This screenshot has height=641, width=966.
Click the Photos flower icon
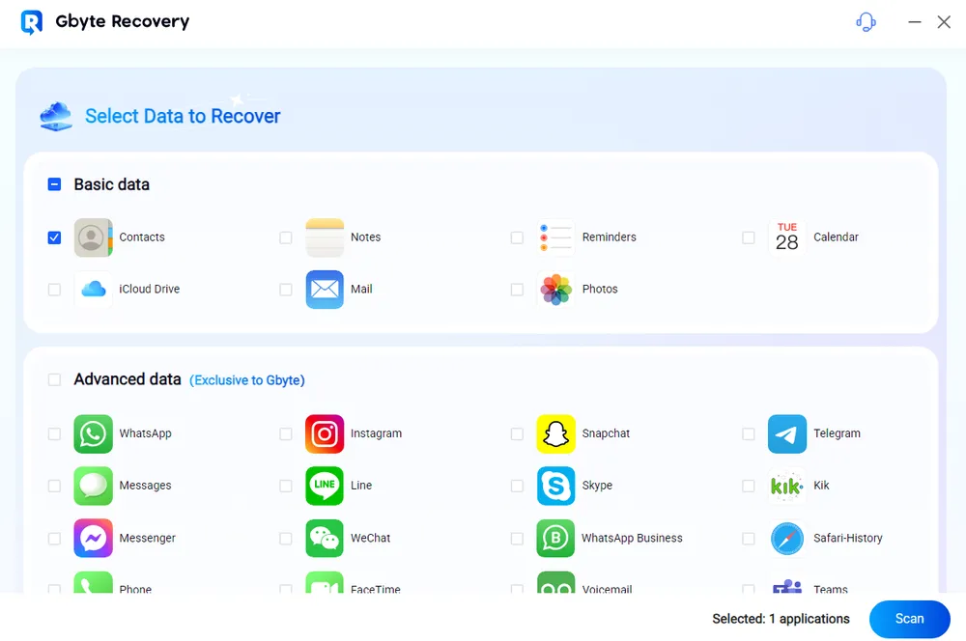(555, 290)
